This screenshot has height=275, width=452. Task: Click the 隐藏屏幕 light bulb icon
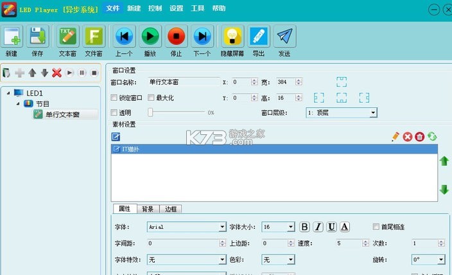[232, 36]
